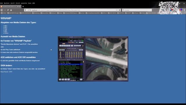The image size is (186, 105).
Task: Open the playlist ADD menu
Action: pos(60,79)
